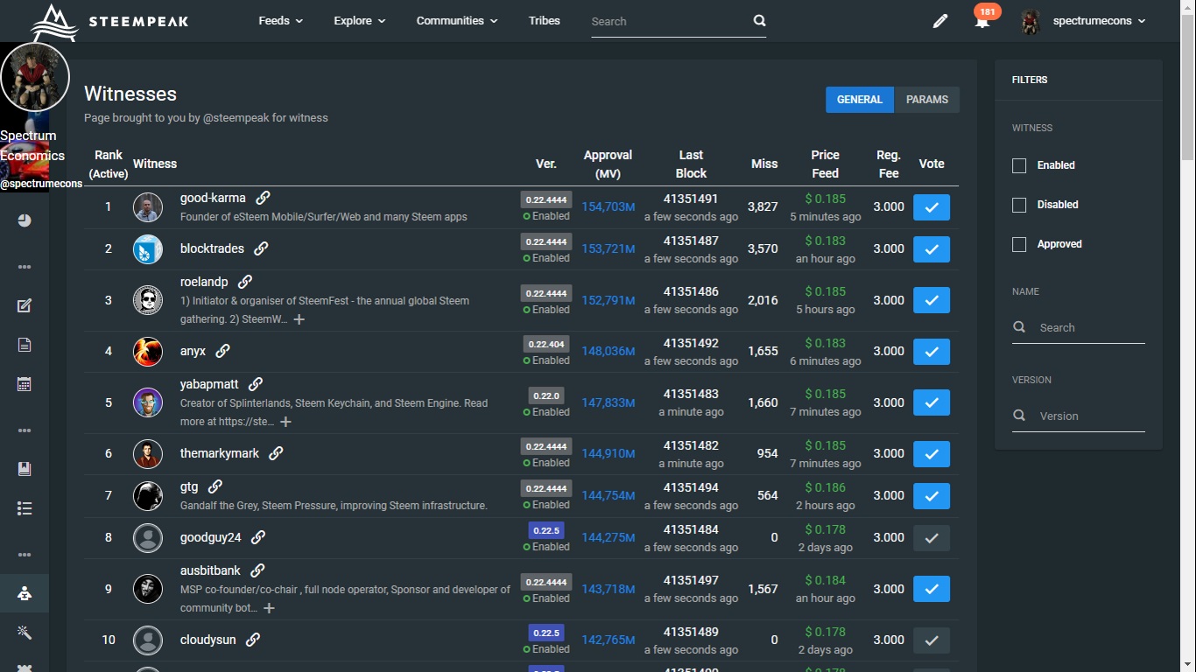The height and width of the screenshot is (672, 1196).
Task: Open the blocktrades avatar in the witness list
Action: (x=148, y=249)
